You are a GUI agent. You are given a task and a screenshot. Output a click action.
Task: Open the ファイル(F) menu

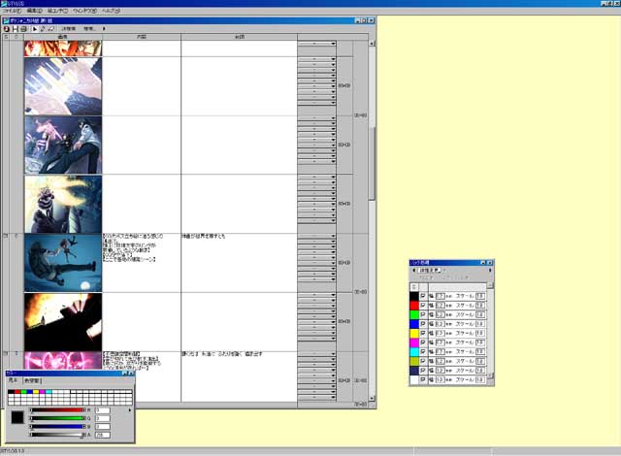[12, 11]
